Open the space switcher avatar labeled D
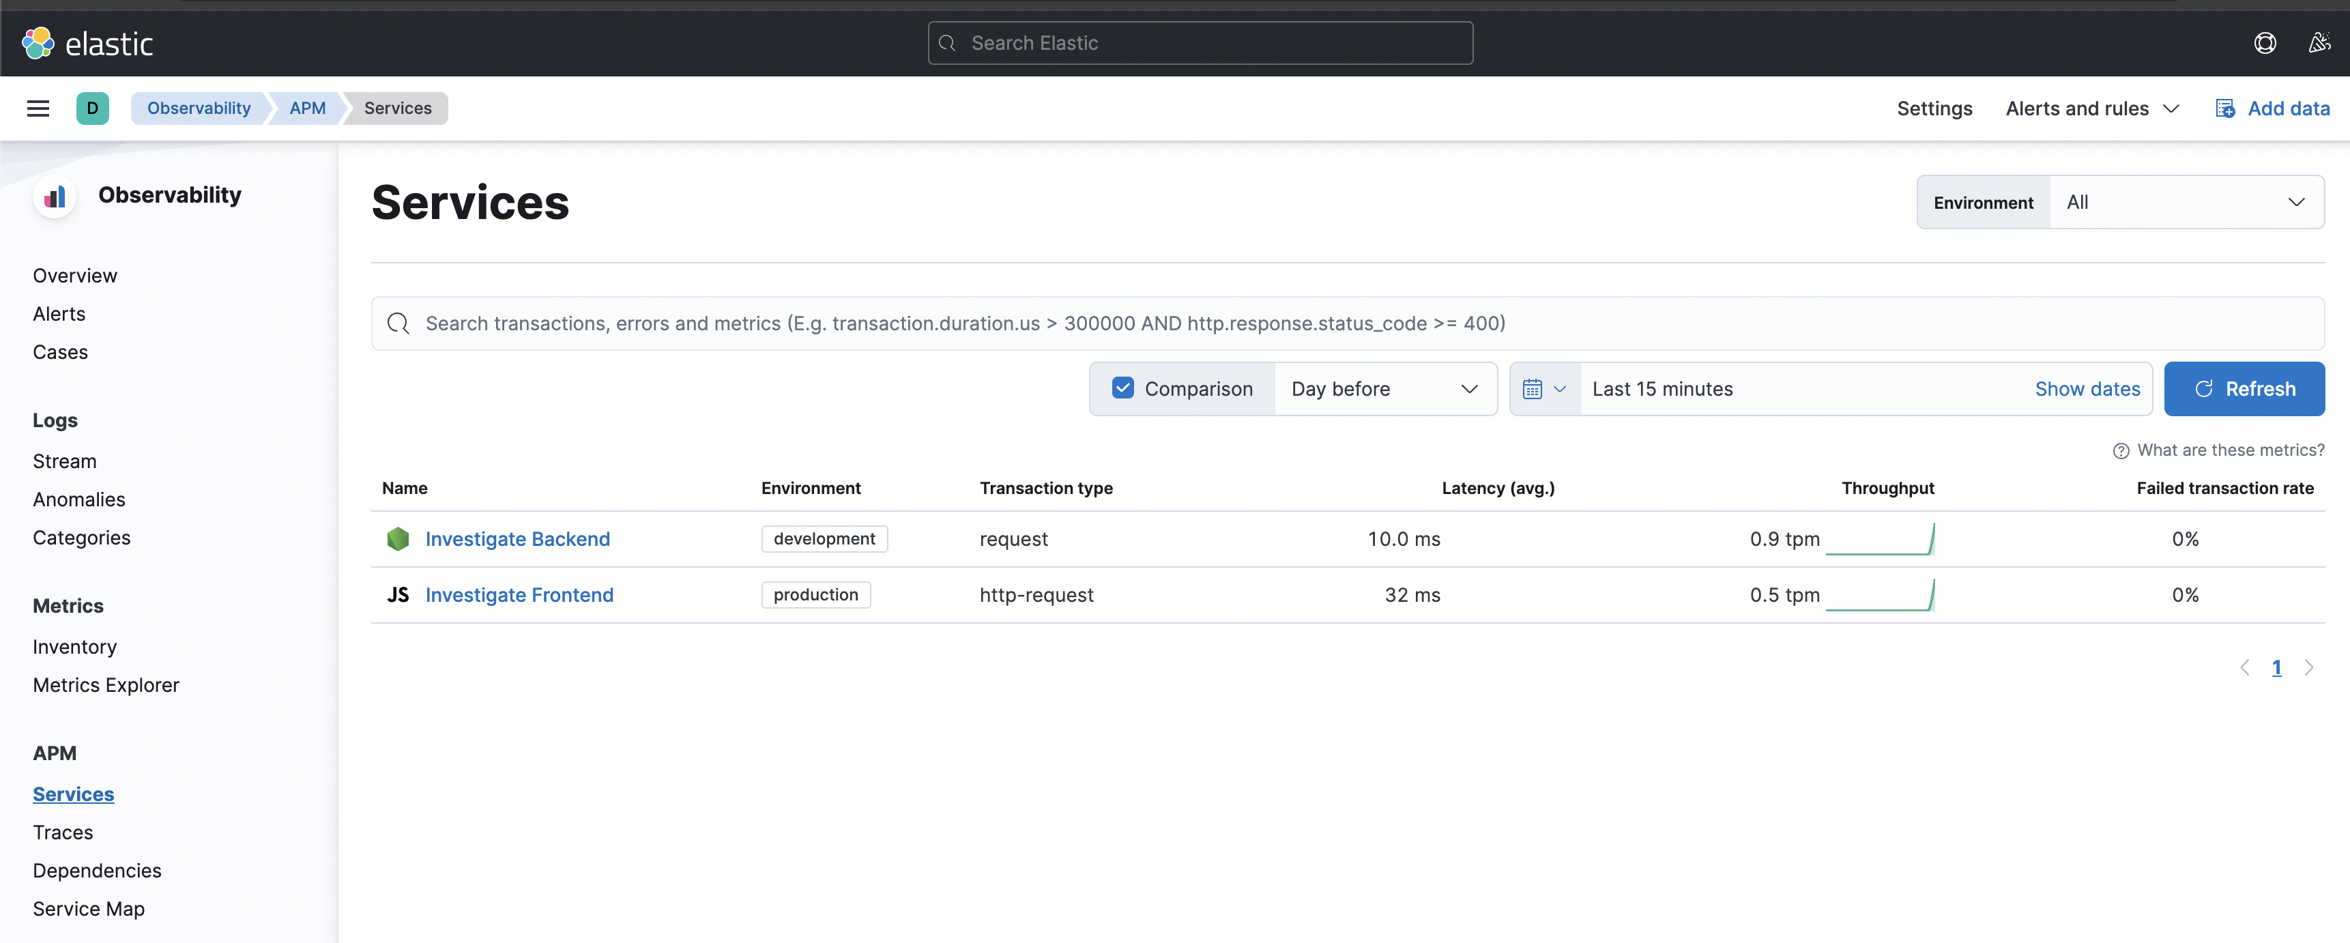Screen dimensions: 2350x943 (93, 108)
